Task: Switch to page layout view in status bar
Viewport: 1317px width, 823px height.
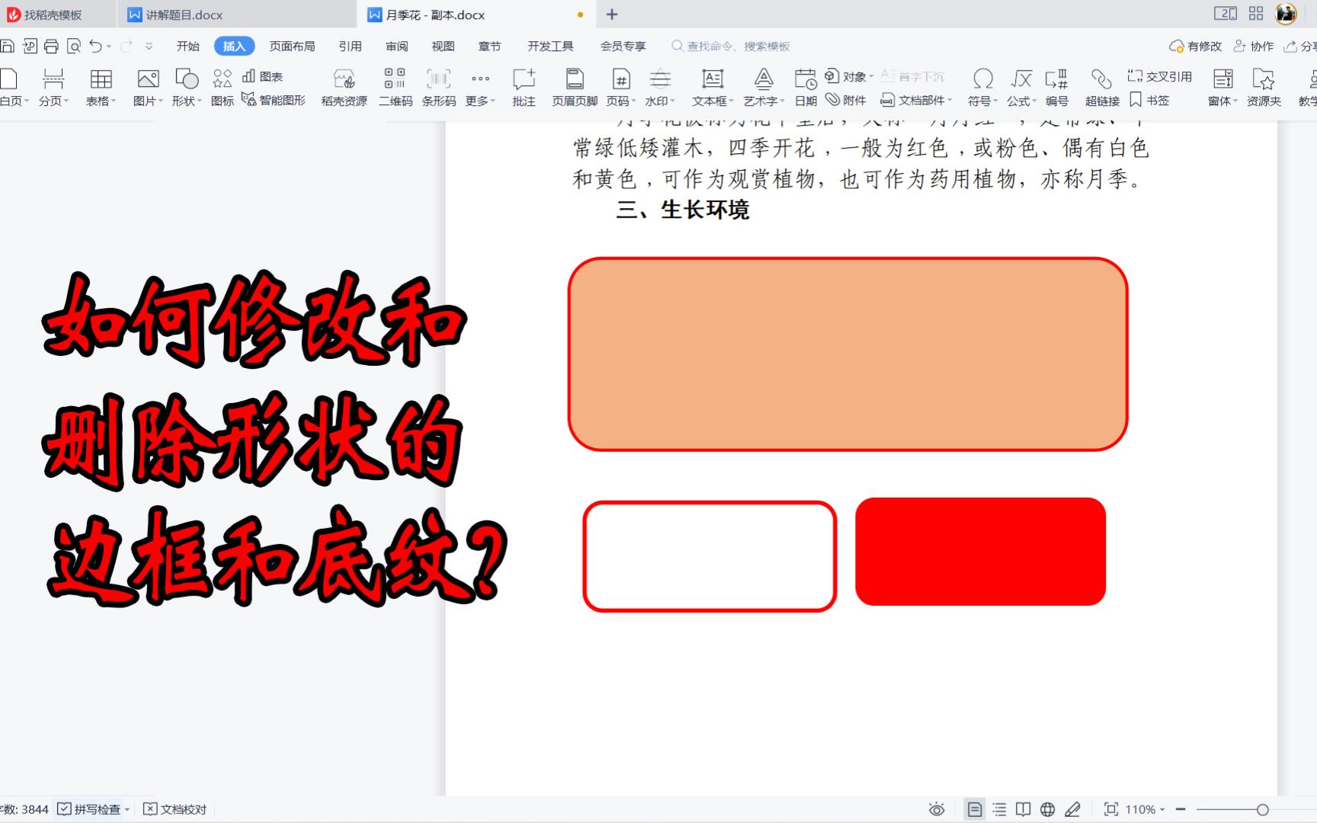Action: click(974, 809)
